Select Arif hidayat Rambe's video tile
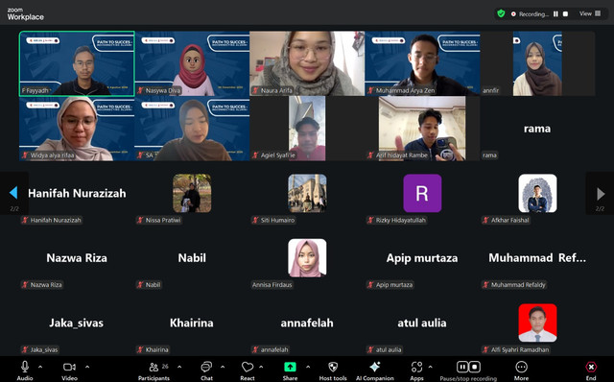The height and width of the screenshot is (382, 614). pyautogui.click(x=422, y=129)
